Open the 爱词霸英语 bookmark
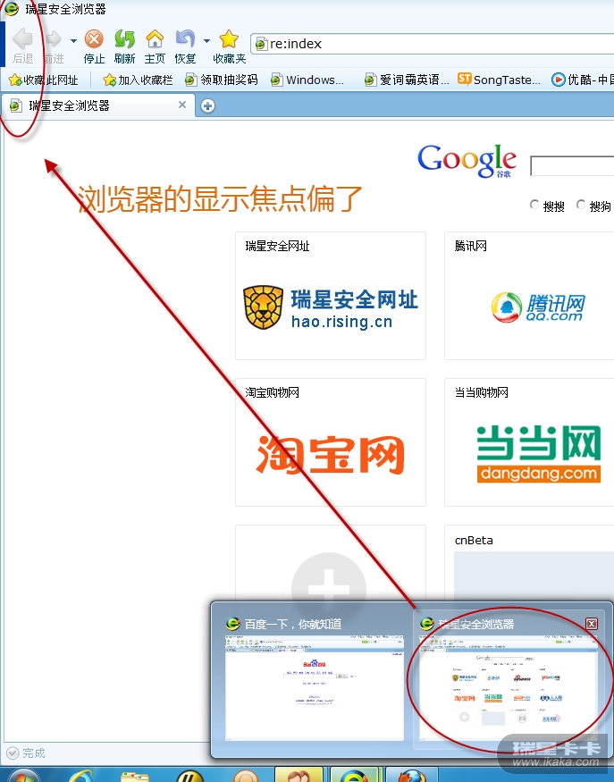614x782 pixels. 407,80
